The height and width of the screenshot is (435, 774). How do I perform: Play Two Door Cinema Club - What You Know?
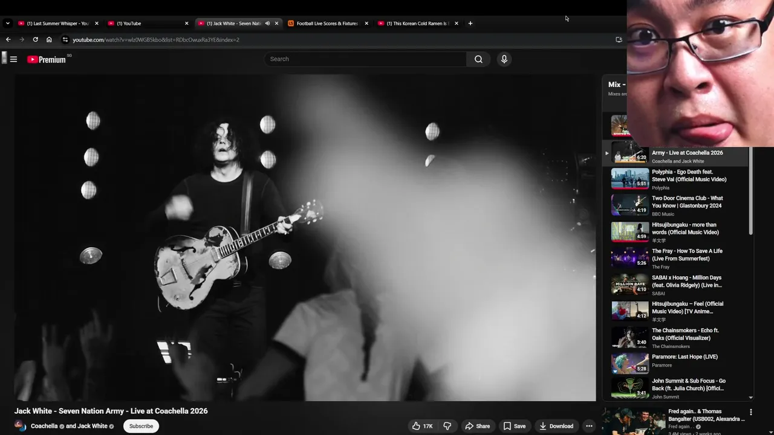tap(688, 202)
